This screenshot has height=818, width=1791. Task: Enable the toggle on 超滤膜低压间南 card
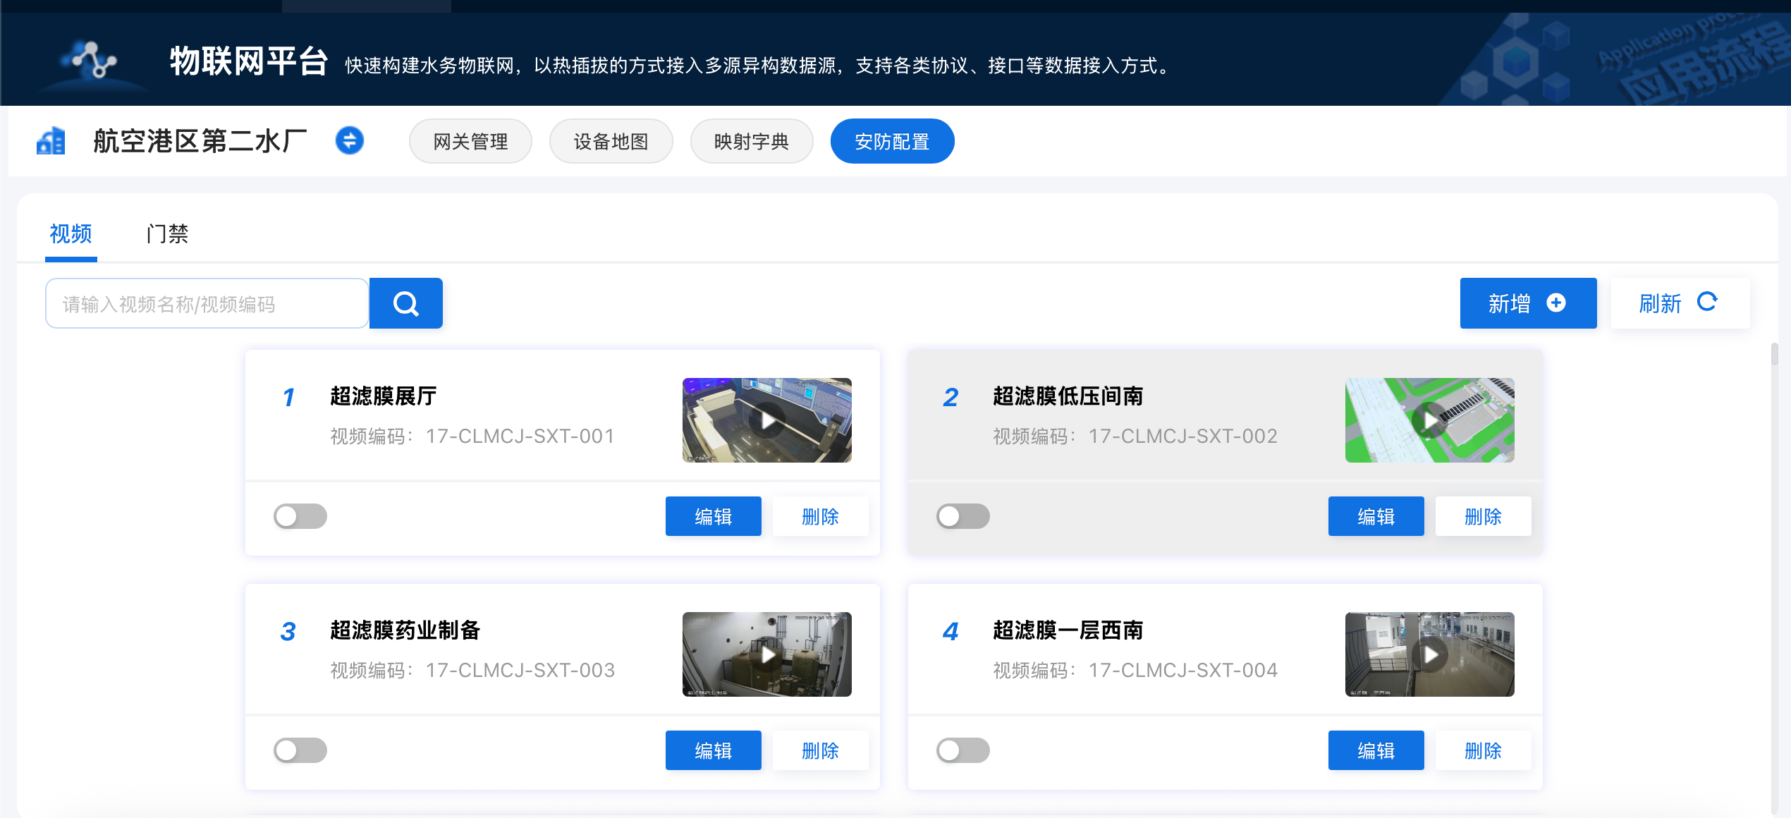point(962,516)
